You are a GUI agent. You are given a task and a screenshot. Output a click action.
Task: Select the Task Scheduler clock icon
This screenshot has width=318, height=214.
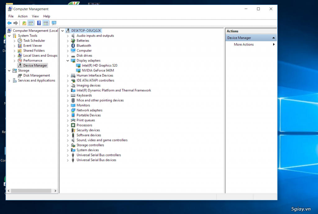click(x=20, y=41)
